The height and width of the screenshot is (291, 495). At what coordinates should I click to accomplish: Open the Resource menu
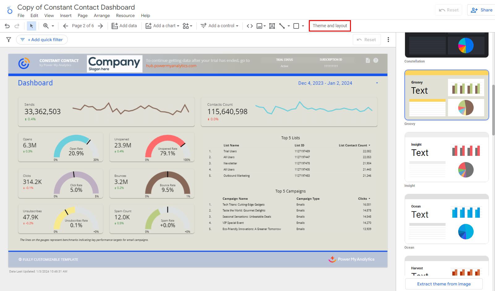coord(125,15)
